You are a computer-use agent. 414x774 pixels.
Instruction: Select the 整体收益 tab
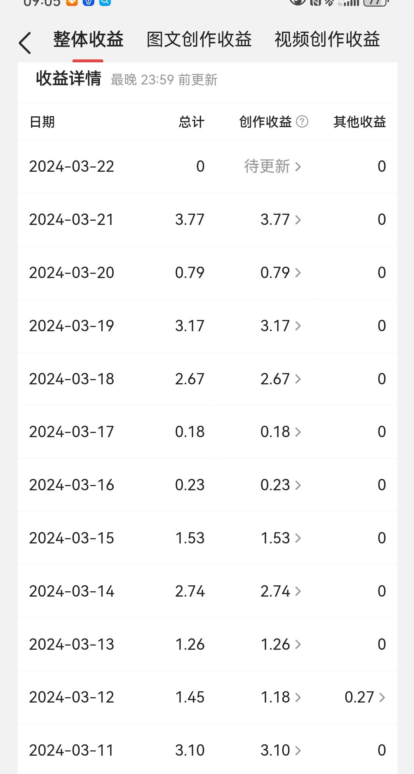tap(88, 39)
